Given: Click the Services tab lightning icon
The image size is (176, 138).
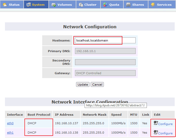Looking at the screenshot, I should click(x=153, y=5).
